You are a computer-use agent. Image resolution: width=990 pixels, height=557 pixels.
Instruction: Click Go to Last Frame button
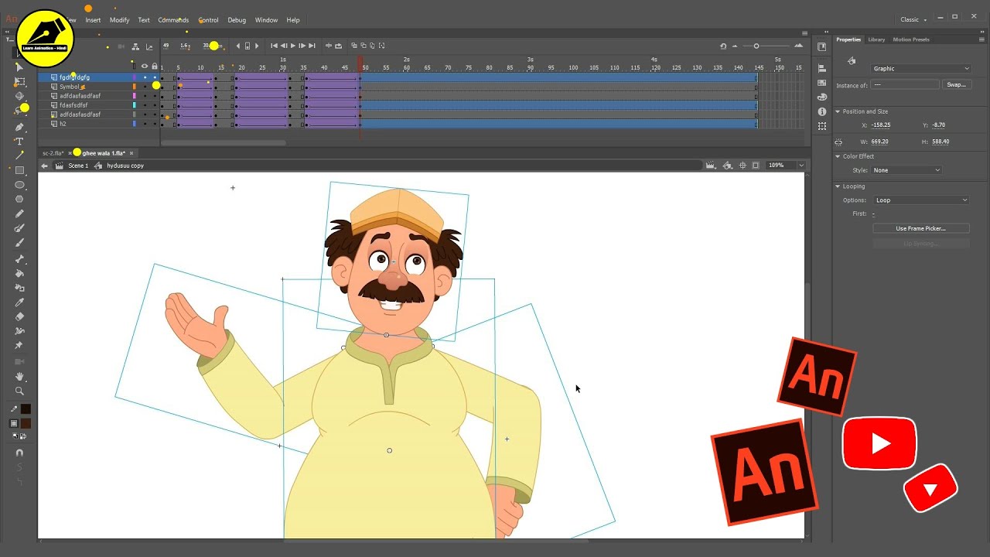[x=311, y=46]
